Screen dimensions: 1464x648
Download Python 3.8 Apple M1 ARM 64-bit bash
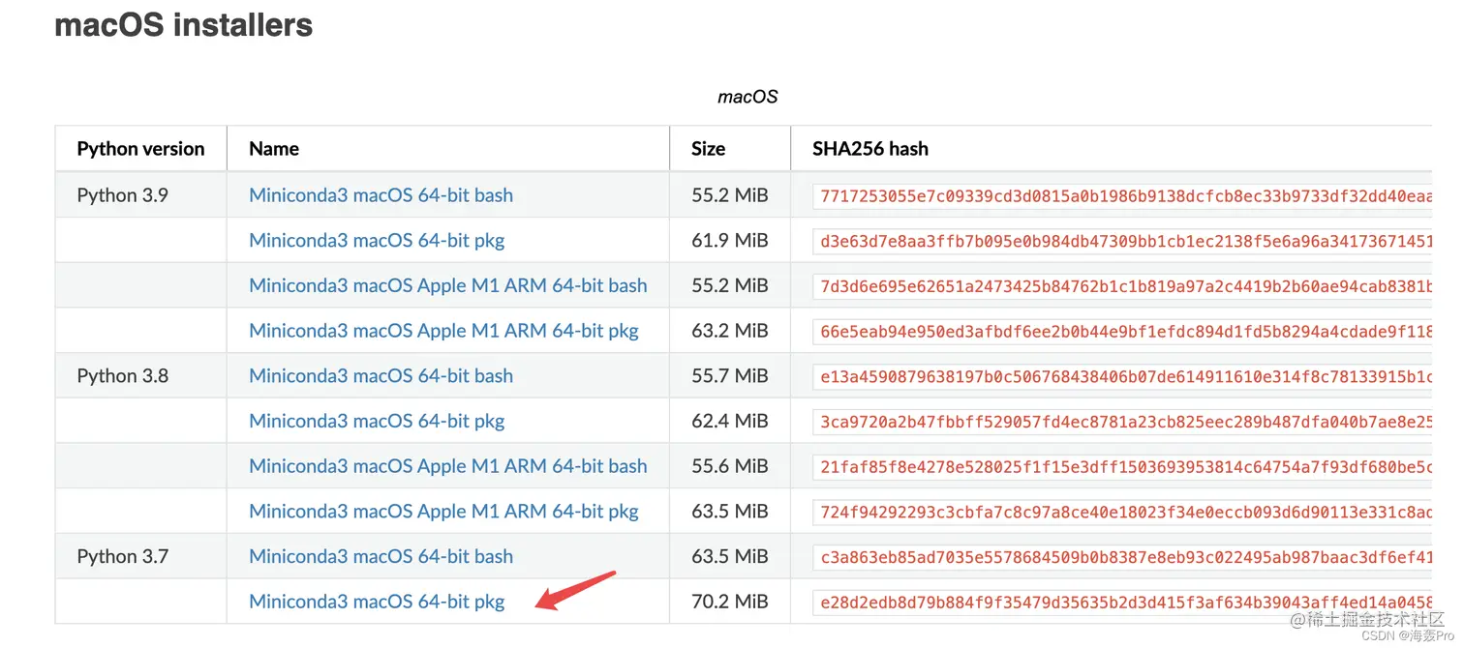coord(447,466)
